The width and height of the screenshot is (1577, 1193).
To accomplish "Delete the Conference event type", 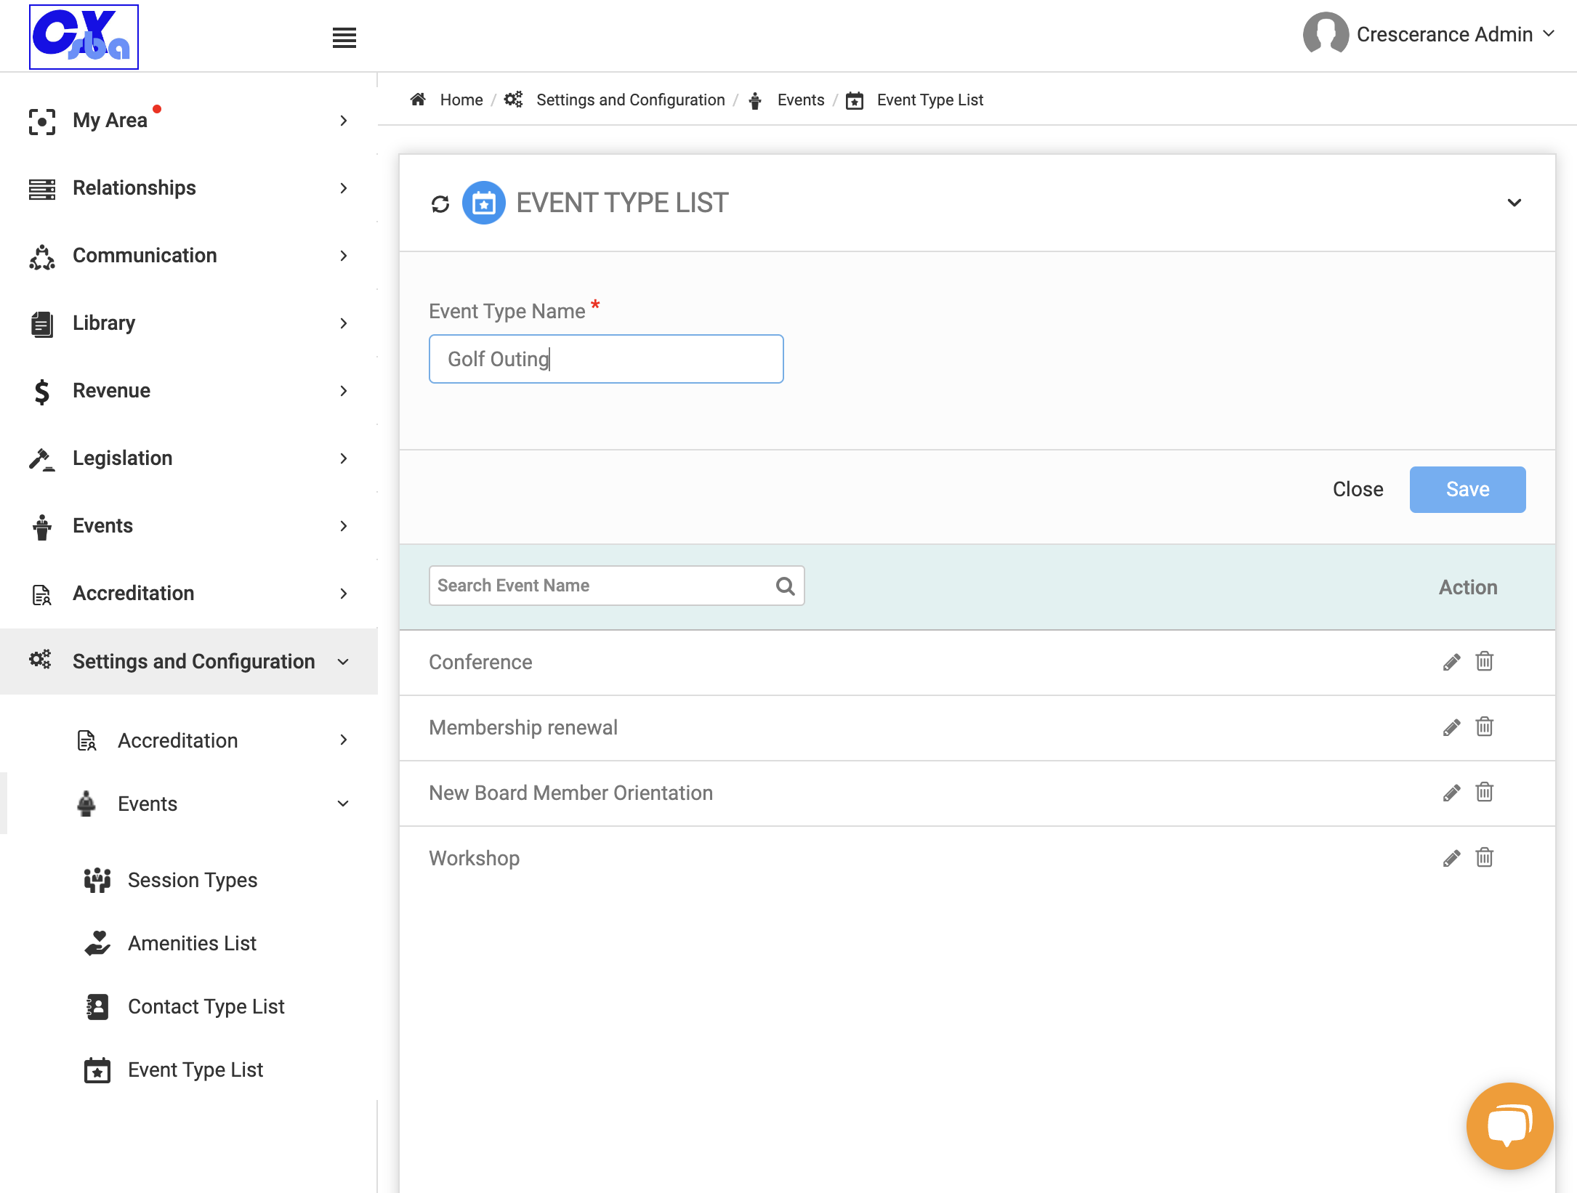I will [1484, 661].
